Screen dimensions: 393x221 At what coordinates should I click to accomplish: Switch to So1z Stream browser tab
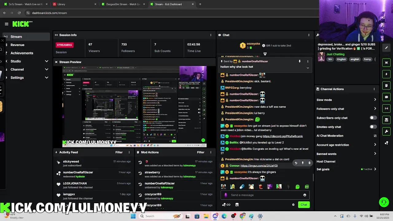tap(25, 4)
